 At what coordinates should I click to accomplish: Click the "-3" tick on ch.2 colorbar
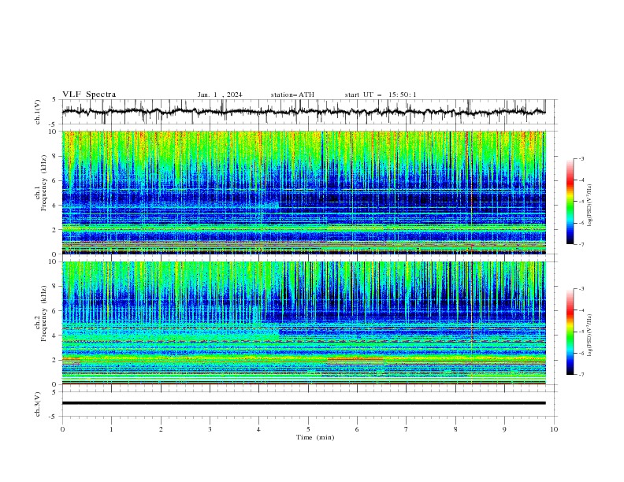[x=581, y=289]
